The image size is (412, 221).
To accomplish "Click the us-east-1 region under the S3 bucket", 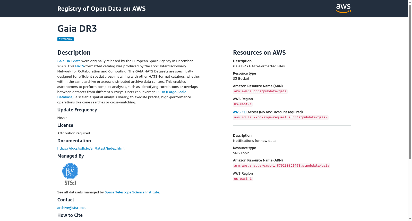I will 243,104.
